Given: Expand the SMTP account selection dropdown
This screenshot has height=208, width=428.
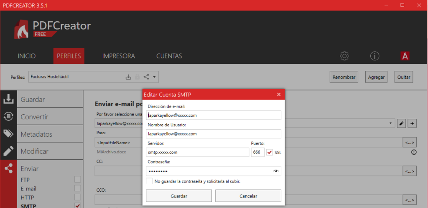Looking at the screenshot, I should pos(390,123).
